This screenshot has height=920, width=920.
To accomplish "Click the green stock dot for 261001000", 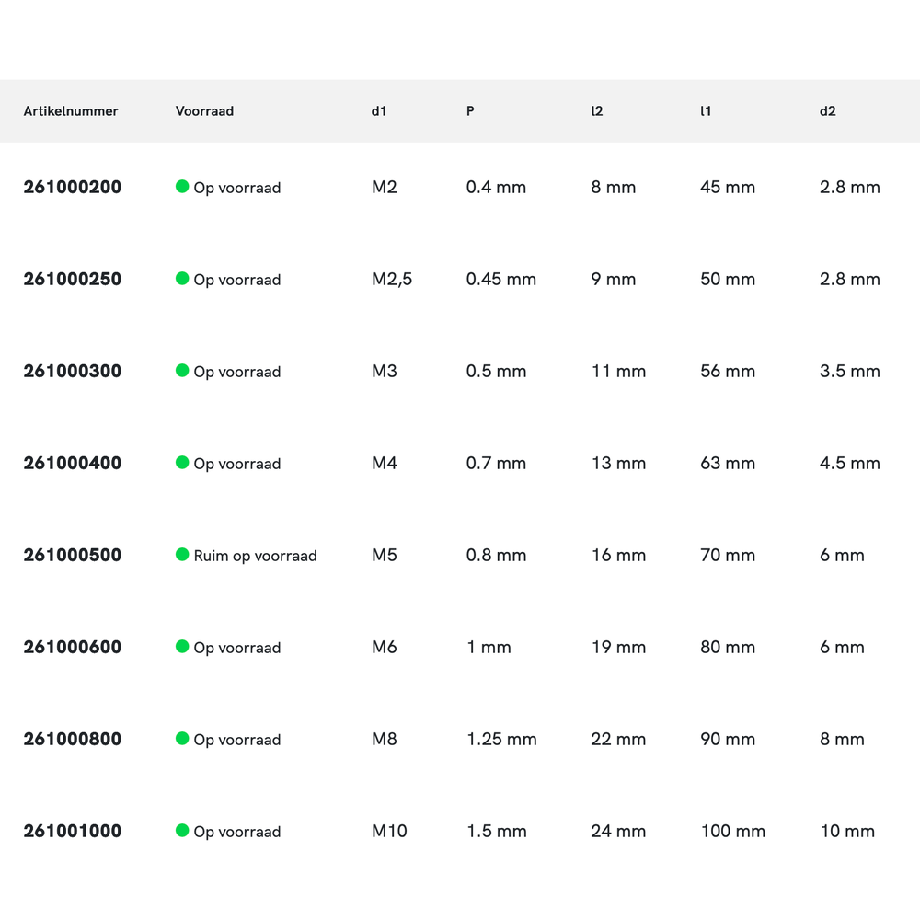I will click(182, 831).
